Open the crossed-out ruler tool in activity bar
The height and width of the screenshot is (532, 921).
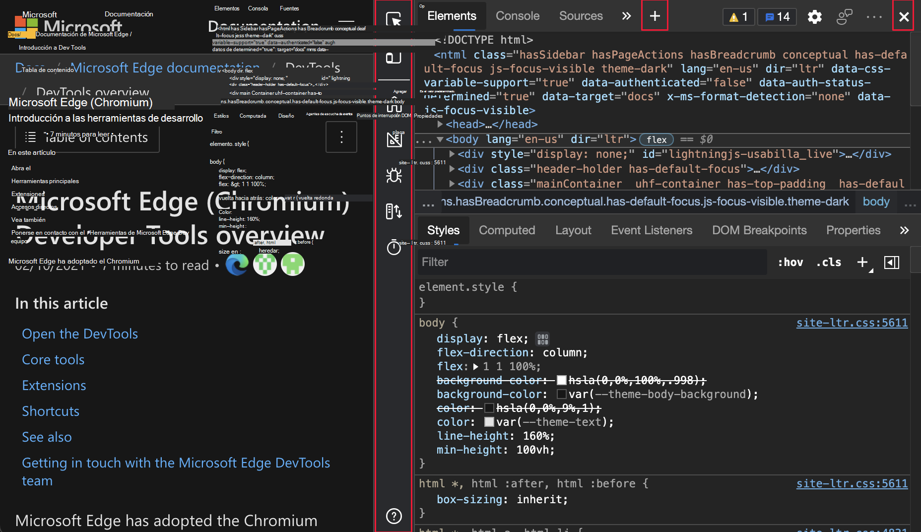click(394, 139)
